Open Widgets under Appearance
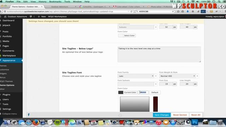The width and height of the screenshot is (226, 127). click(x=3, y=73)
